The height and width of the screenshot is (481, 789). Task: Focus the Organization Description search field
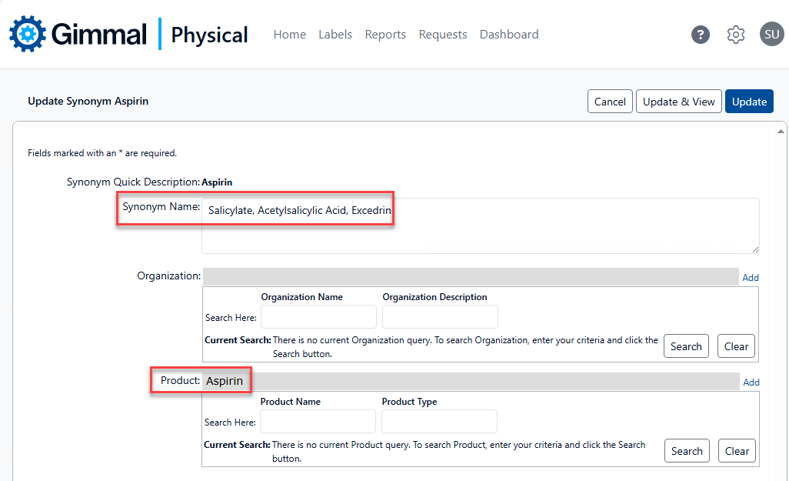[440, 317]
